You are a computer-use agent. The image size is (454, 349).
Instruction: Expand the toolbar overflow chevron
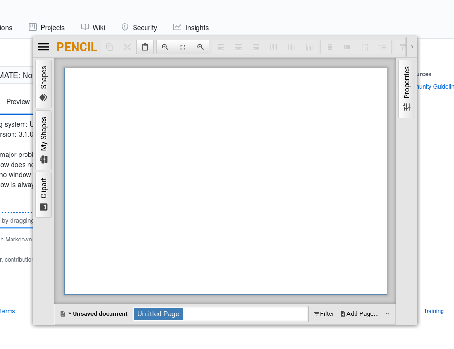[x=412, y=47]
